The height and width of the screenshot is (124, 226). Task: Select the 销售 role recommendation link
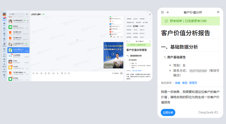[178, 83]
